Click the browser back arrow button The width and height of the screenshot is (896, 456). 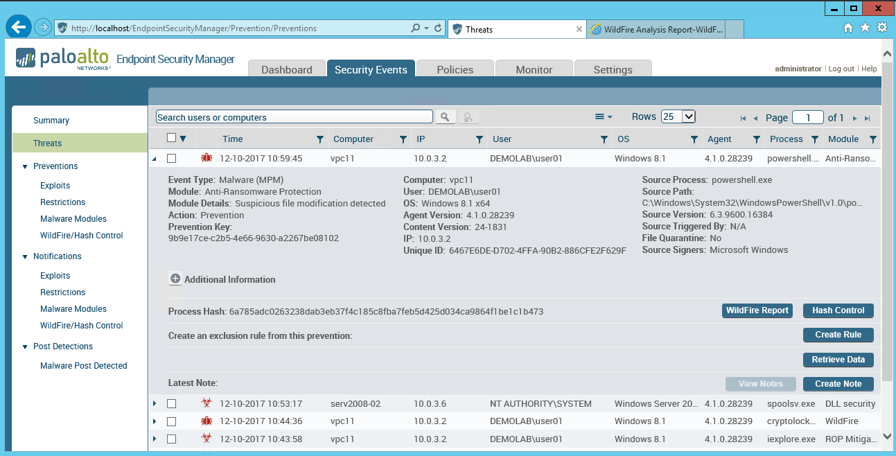(18, 28)
